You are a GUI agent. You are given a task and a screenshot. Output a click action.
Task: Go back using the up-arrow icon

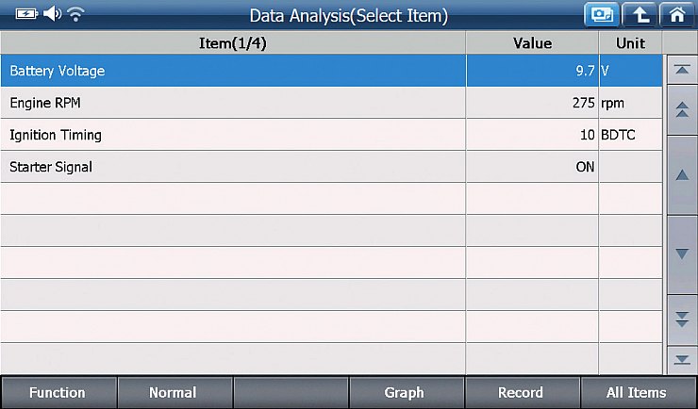640,15
